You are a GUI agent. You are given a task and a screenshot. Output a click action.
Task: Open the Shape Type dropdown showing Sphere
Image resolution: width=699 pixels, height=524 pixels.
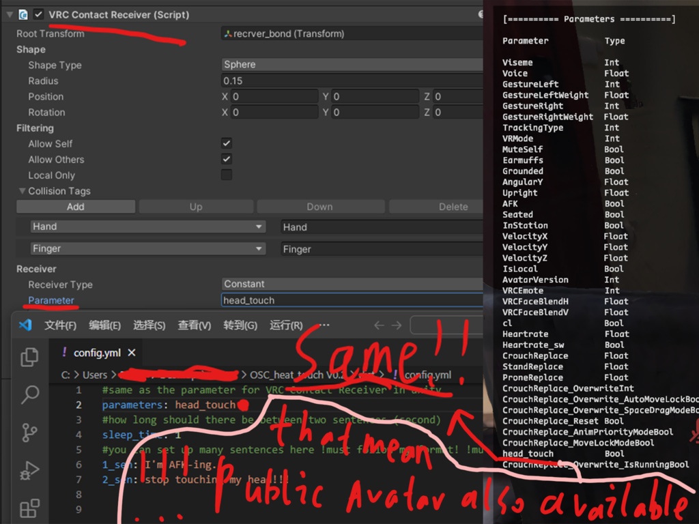[x=352, y=64]
